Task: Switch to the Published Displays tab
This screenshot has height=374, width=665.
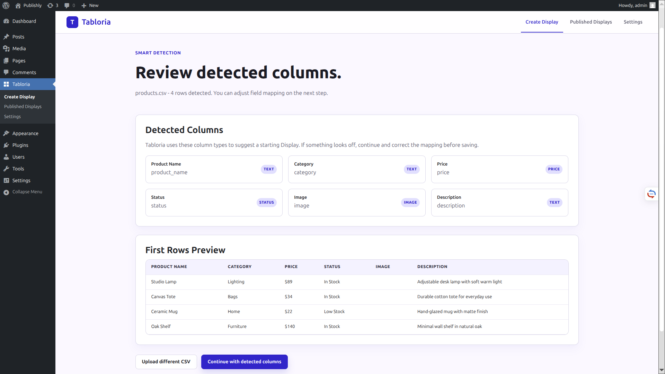Action: pyautogui.click(x=591, y=22)
